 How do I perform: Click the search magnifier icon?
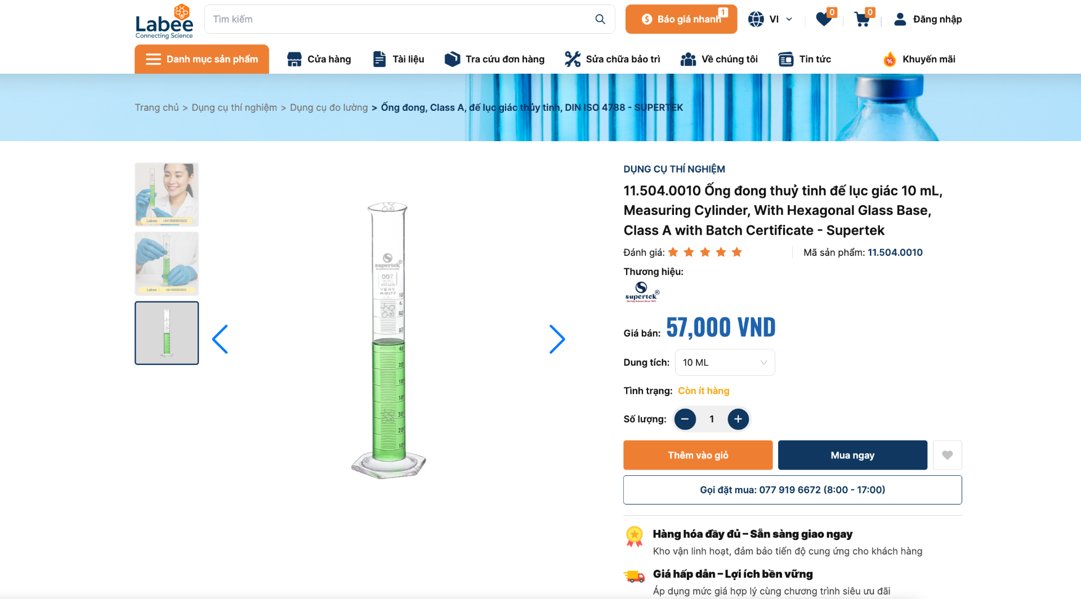(600, 19)
